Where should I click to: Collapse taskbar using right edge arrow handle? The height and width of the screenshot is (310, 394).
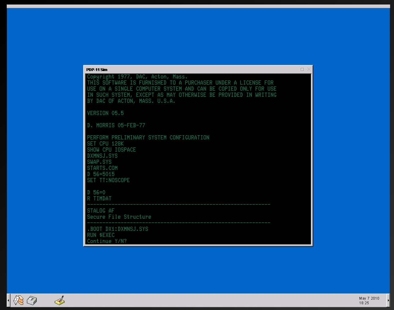[x=388, y=300]
